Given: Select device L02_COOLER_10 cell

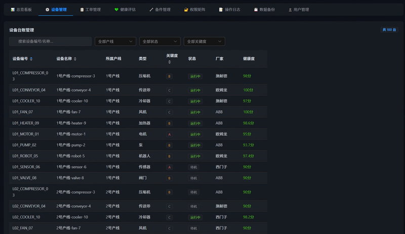Looking at the screenshot, I should pyautogui.click(x=26, y=217).
